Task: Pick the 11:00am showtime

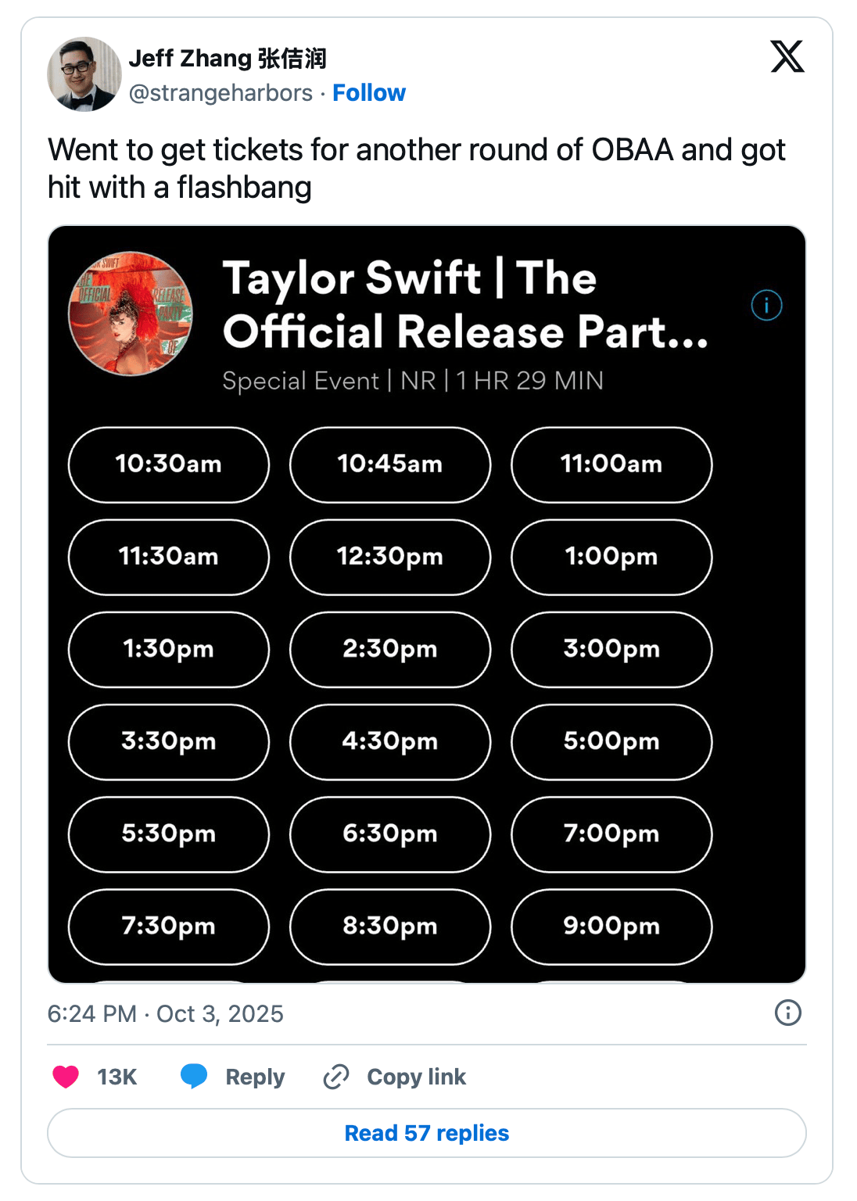Action: coord(611,464)
